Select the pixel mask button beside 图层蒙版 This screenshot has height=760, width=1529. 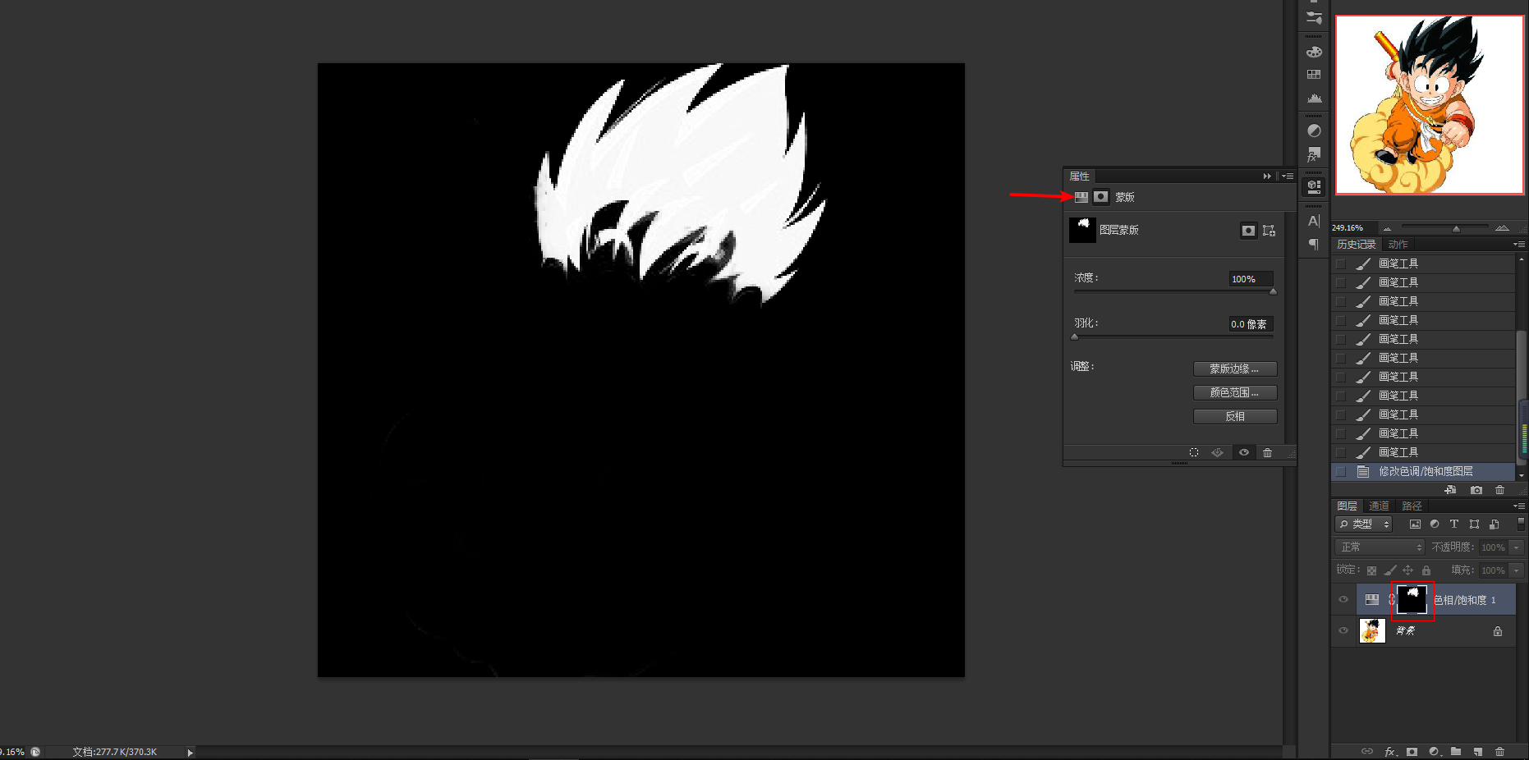[x=1248, y=231]
